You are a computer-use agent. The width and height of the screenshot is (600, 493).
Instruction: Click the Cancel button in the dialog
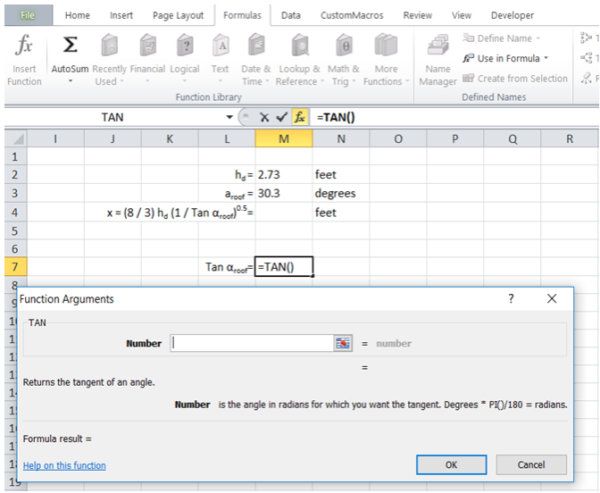[530, 464]
